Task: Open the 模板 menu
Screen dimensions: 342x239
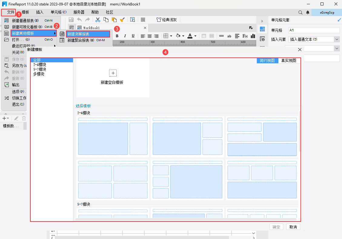Action: 25,12
